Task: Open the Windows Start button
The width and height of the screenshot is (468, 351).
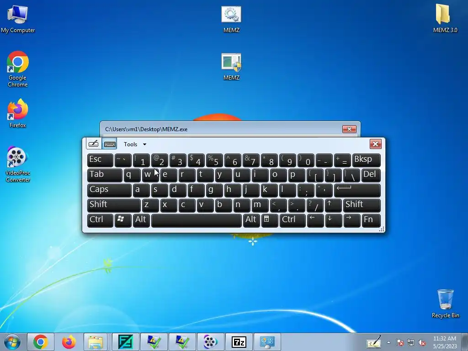Action: 12,342
